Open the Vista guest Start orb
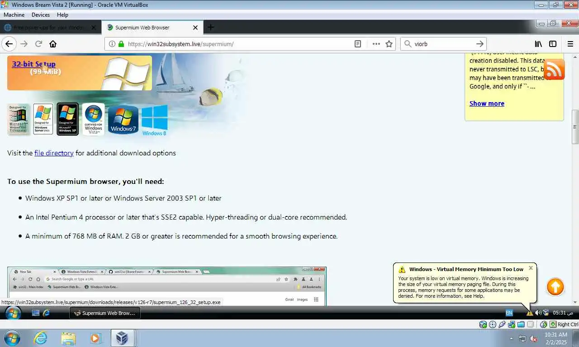This screenshot has height=347, width=579. (12, 313)
